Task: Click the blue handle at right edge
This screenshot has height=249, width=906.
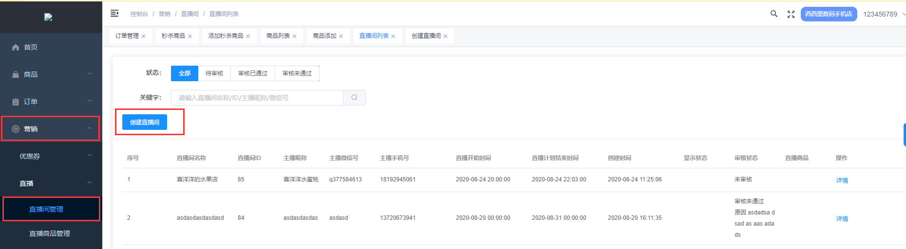Action: click(904, 135)
